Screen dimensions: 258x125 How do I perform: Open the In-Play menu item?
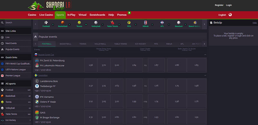pyautogui.click(x=71, y=15)
